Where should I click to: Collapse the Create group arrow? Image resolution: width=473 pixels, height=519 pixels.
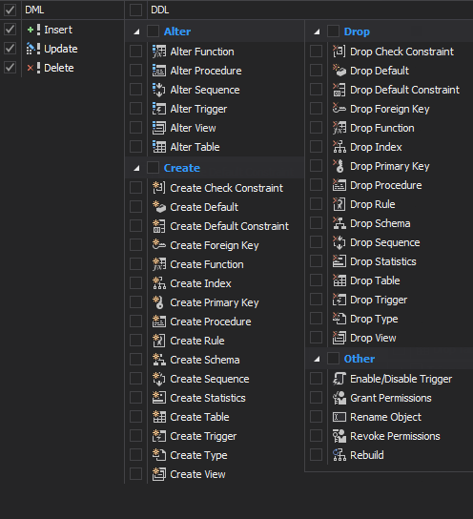[x=136, y=168]
